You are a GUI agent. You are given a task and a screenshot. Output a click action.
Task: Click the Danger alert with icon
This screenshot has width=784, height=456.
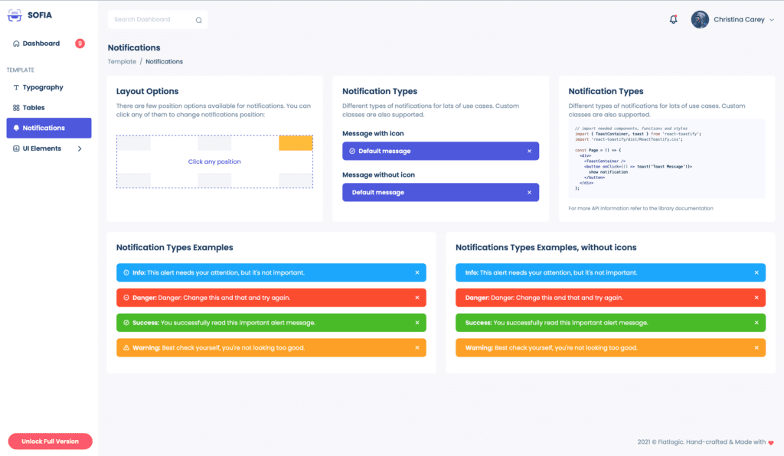271,298
